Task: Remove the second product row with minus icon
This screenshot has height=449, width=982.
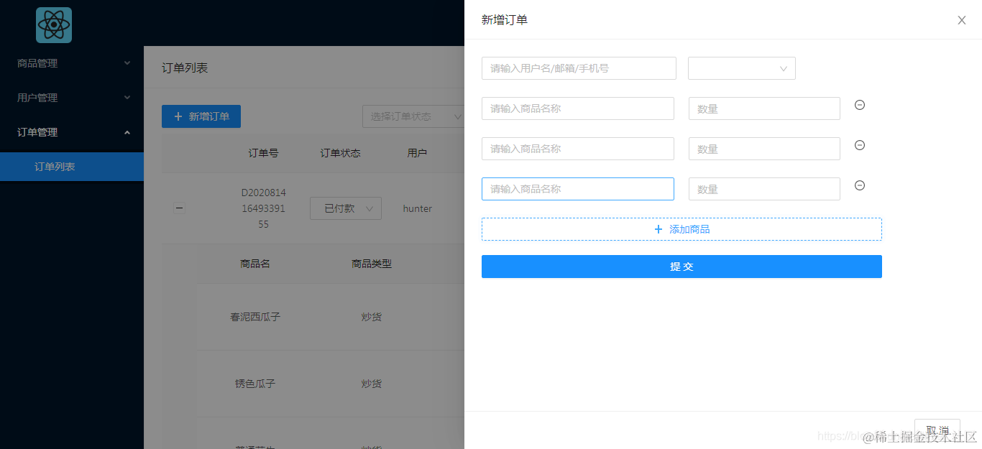Action: click(859, 145)
